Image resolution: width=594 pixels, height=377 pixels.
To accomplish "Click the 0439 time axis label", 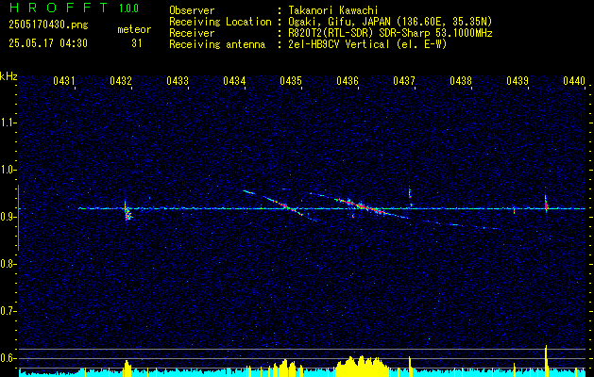I will [x=518, y=81].
